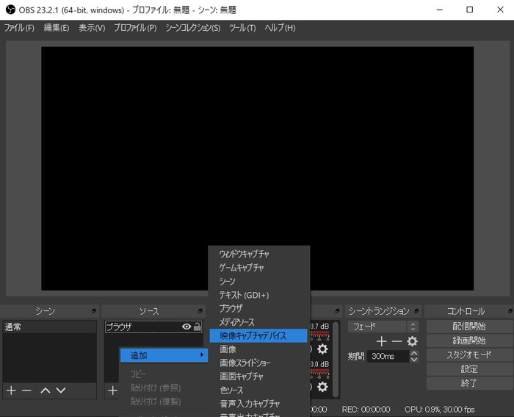Move the scene down with the down arrow
Image resolution: width=514 pixels, height=417 pixels.
pos(61,391)
